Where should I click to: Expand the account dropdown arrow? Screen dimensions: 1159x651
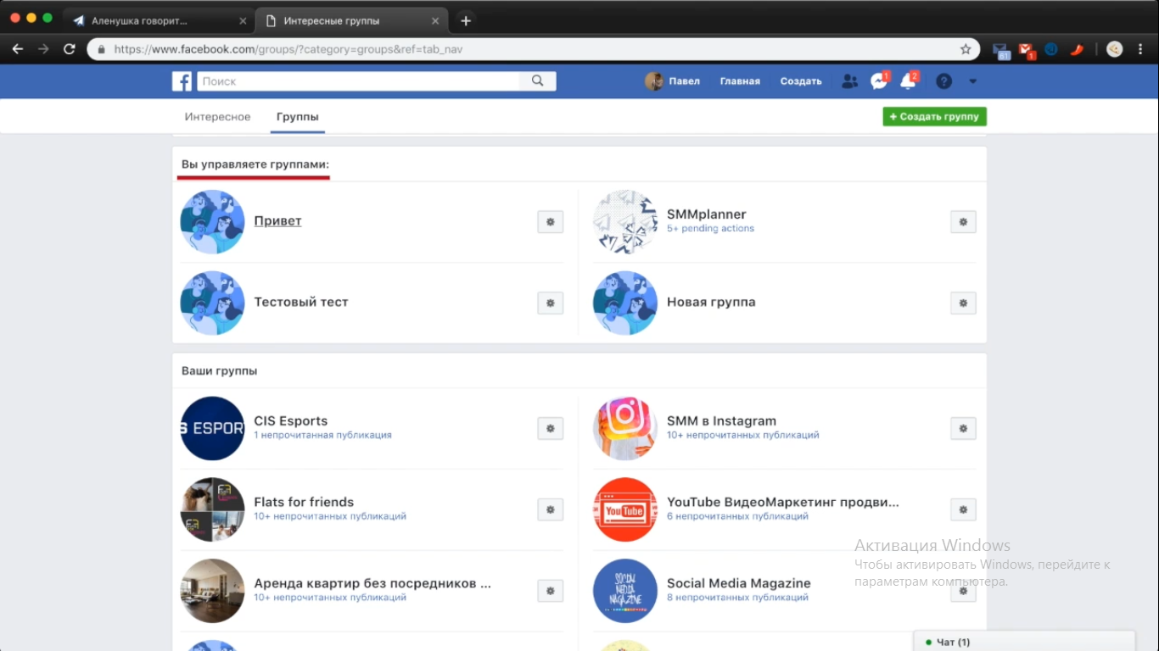pyautogui.click(x=973, y=81)
